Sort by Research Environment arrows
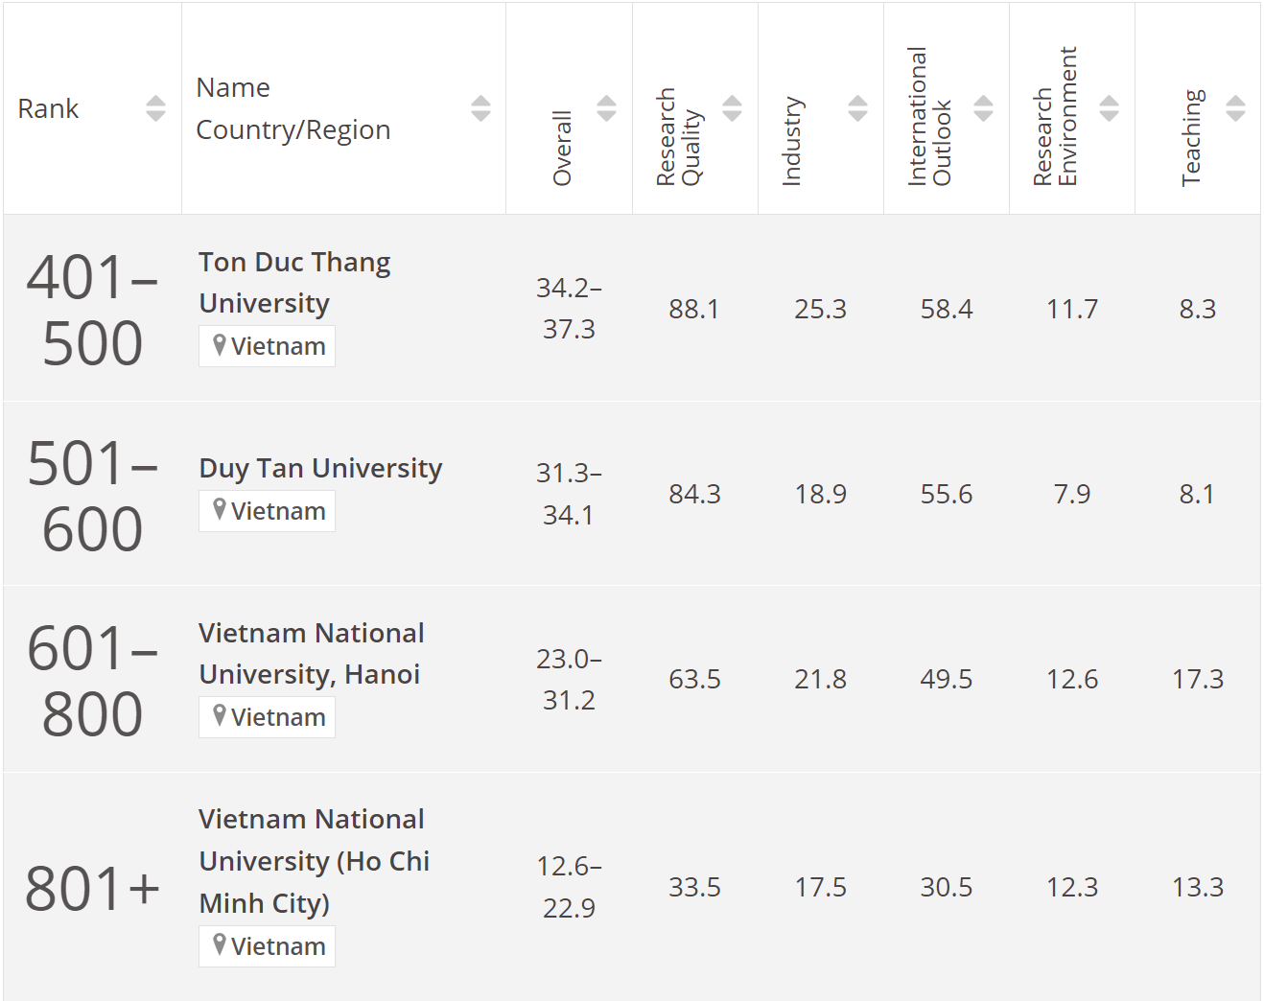 click(1109, 108)
